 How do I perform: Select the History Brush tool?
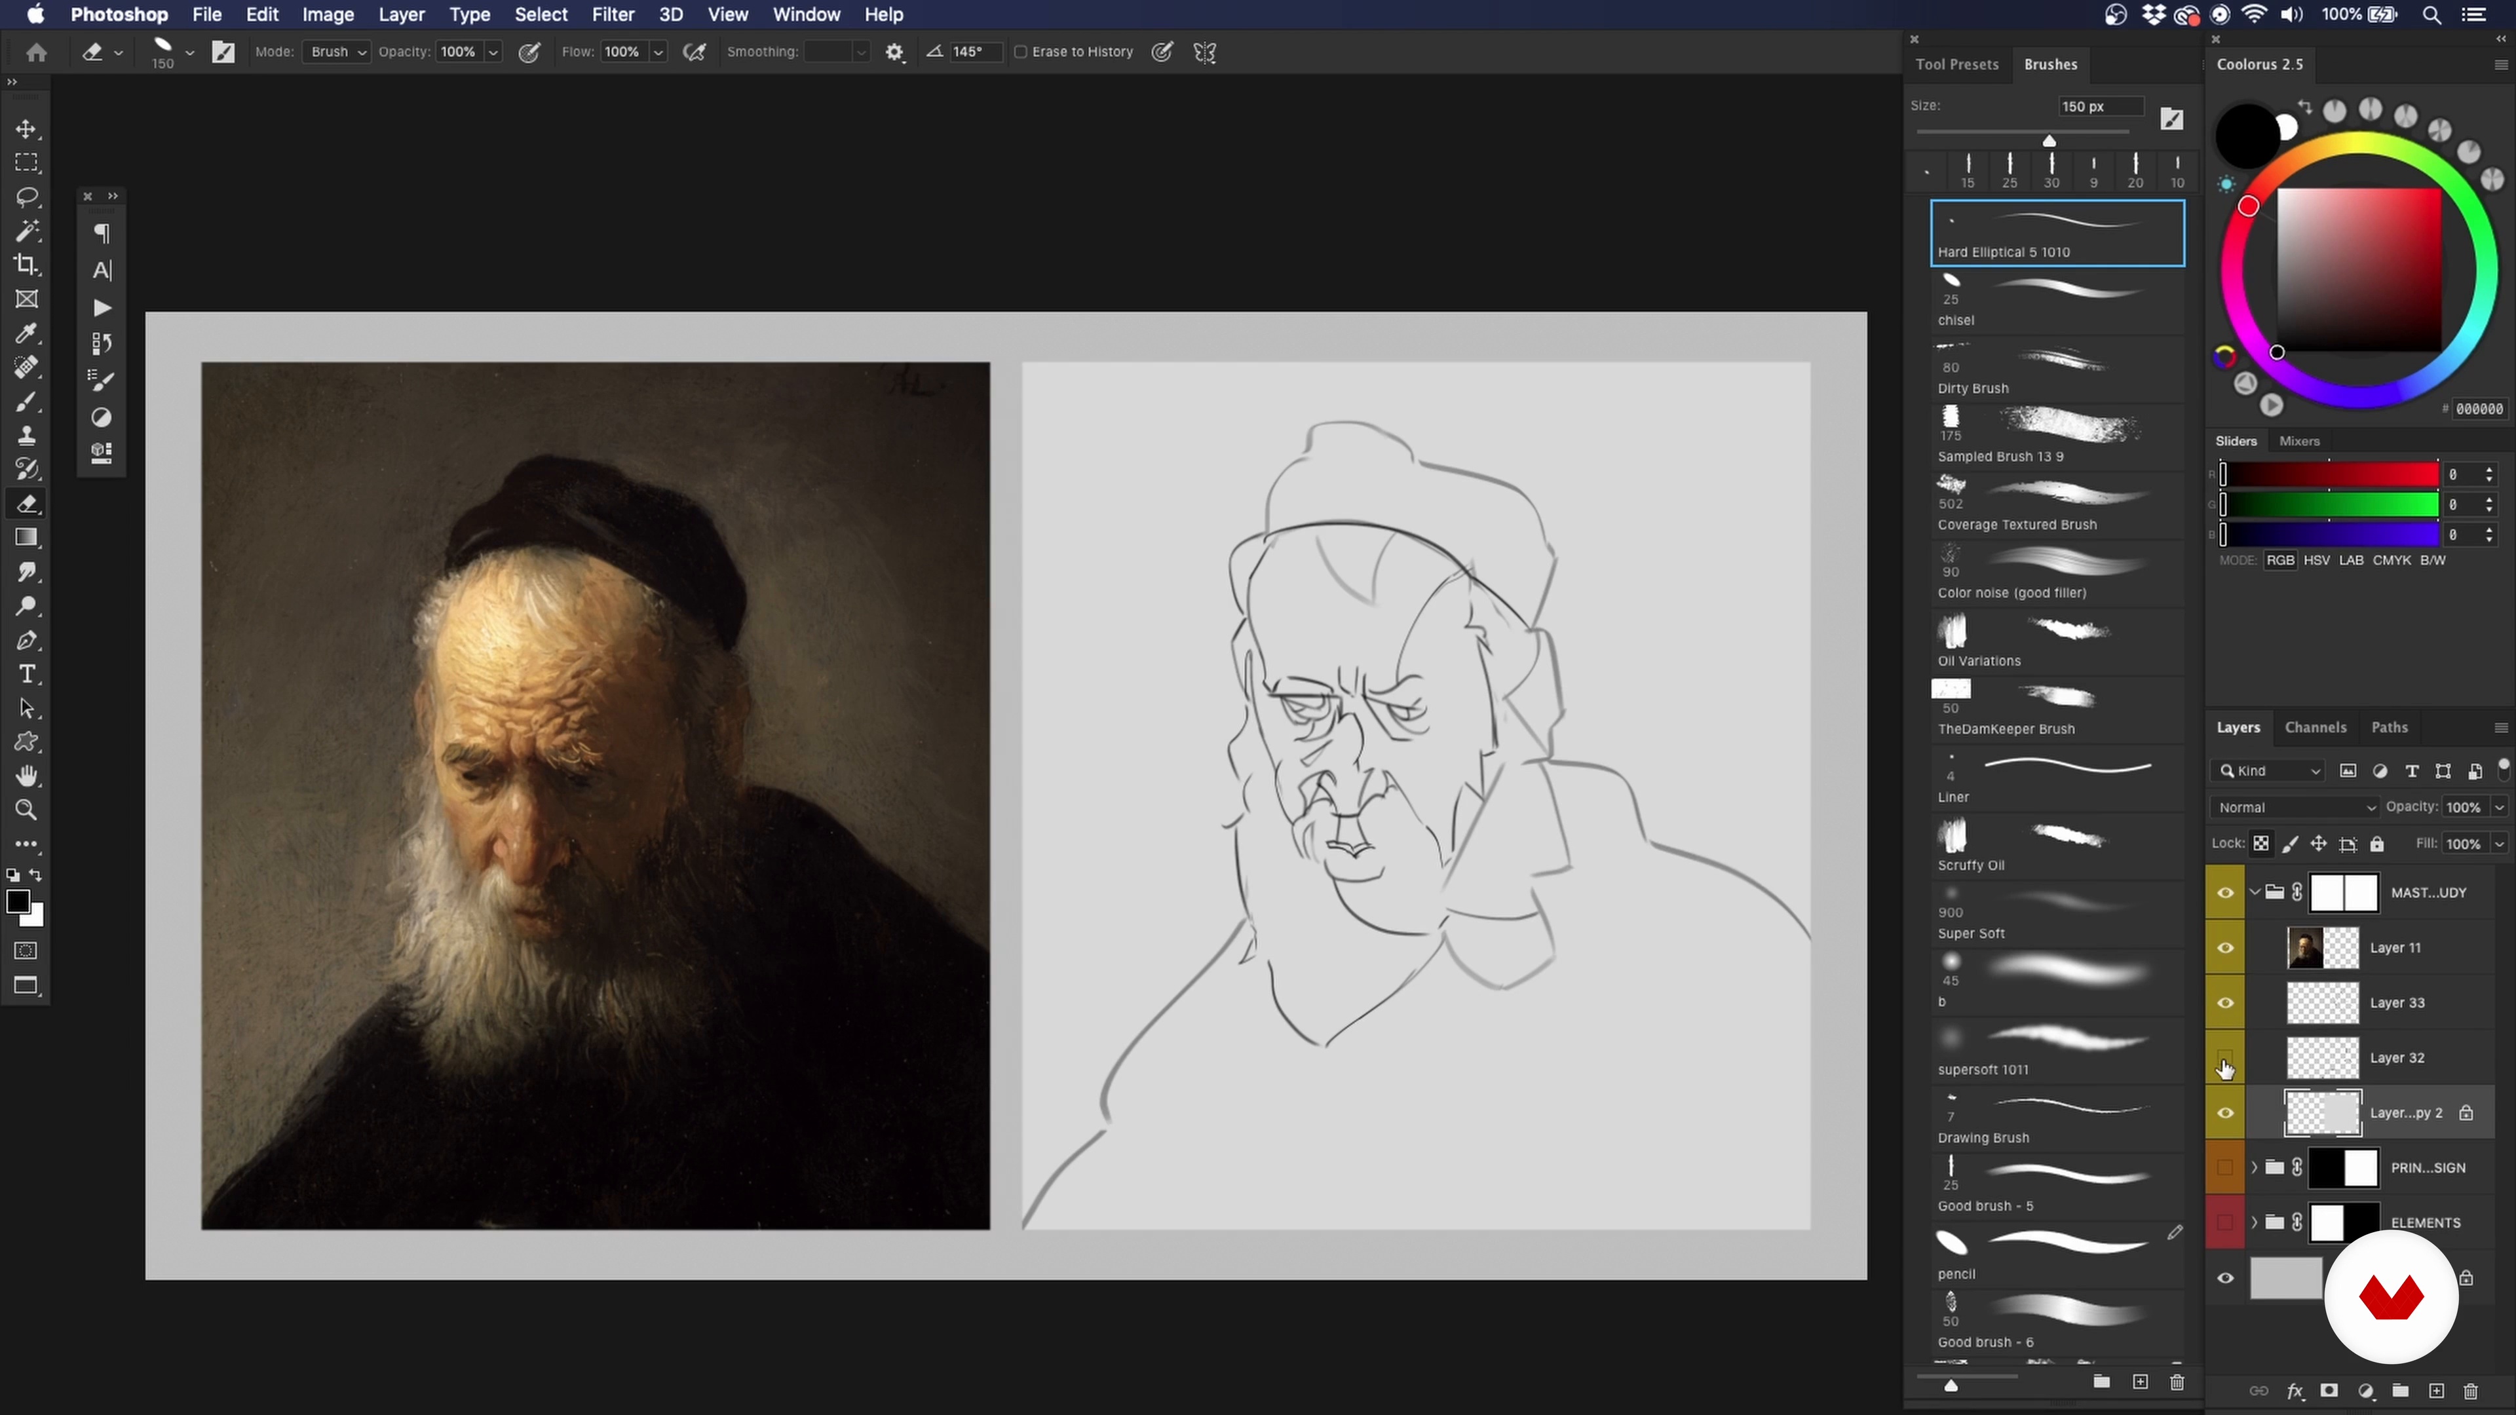point(26,470)
